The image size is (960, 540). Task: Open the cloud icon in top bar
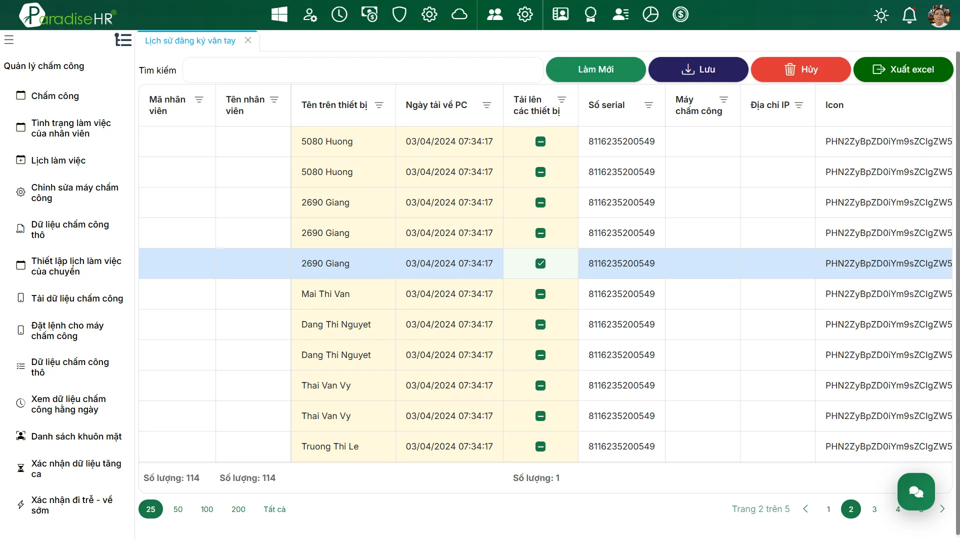tap(459, 14)
